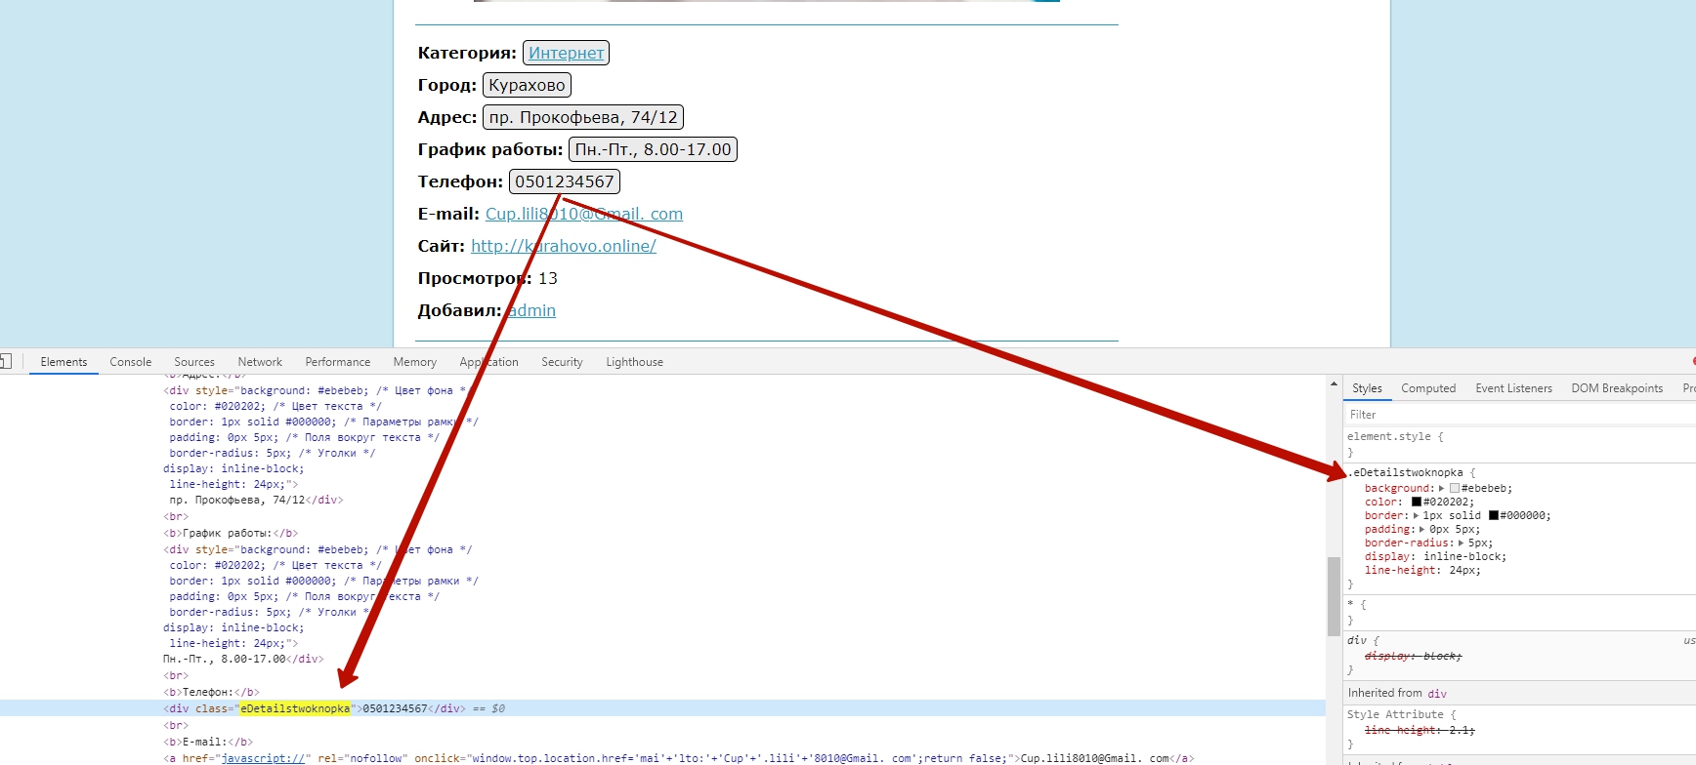Click the 0501234567 phone box on page
Viewport: 1696px width, 765px height.
[565, 181]
